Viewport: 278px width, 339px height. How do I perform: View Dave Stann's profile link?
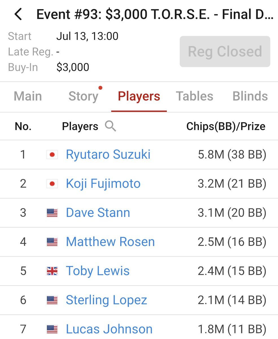pyautogui.click(x=98, y=213)
